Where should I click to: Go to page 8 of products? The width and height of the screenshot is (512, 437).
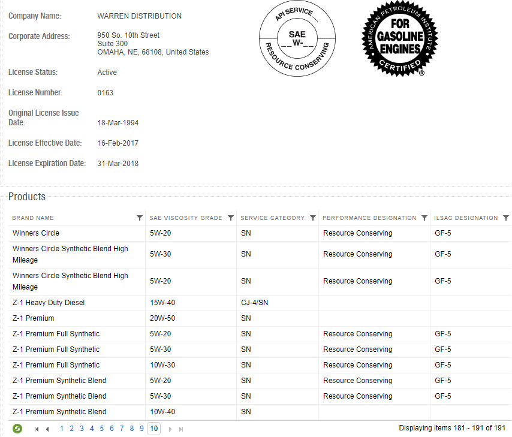pyautogui.click(x=131, y=429)
